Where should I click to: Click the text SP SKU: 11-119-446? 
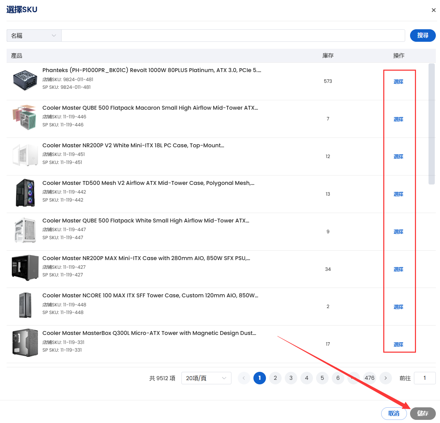pyautogui.click(x=63, y=125)
